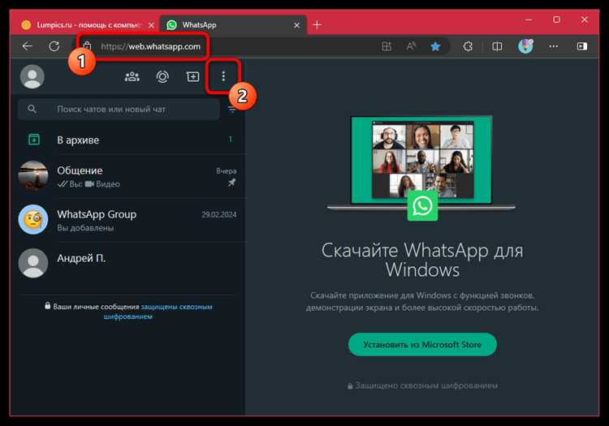Viewport: 609px width, 426px height.
Task: Click the pin icon on Общение chat
Action: click(232, 183)
